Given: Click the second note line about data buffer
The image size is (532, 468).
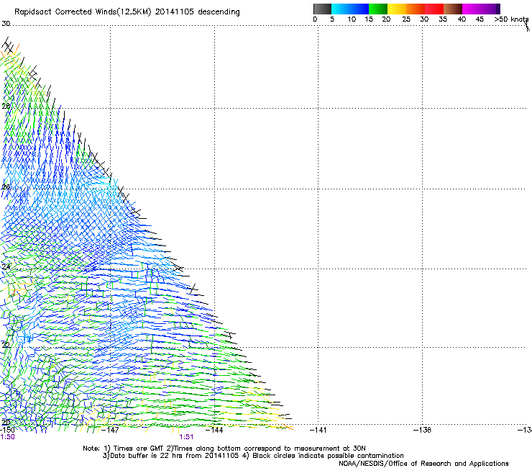Looking at the screenshot, I should pos(253,456).
